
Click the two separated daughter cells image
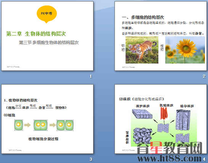click(65, 125)
